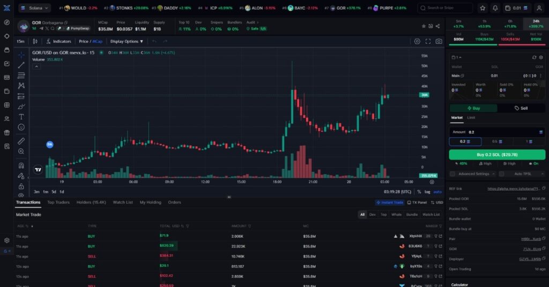Open the Audit details chevron

pyautogui.click(x=258, y=22)
